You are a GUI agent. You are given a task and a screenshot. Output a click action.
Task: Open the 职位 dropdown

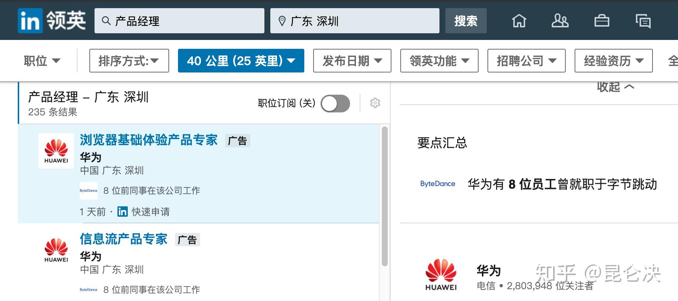tap(42, 61)
